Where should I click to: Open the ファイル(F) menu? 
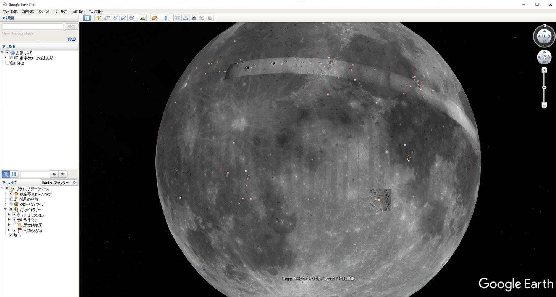pos(10,11)
